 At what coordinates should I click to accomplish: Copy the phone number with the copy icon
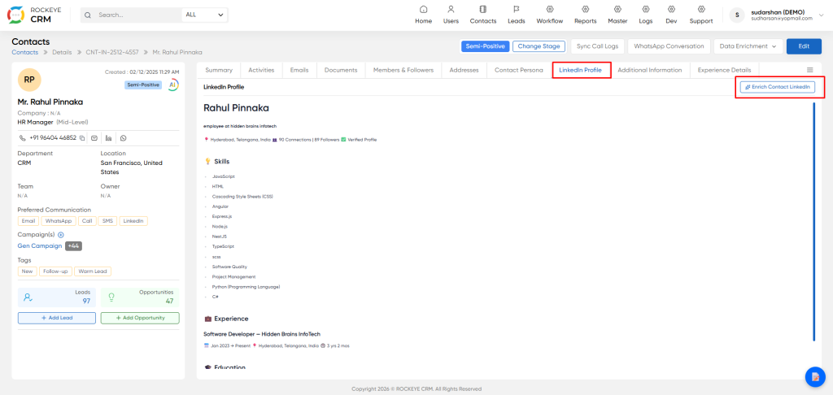82,138
